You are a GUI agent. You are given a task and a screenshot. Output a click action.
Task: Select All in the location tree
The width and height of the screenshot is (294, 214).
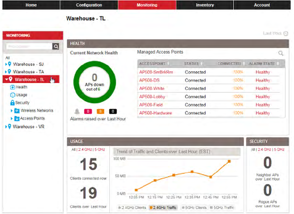coord(7,57)
